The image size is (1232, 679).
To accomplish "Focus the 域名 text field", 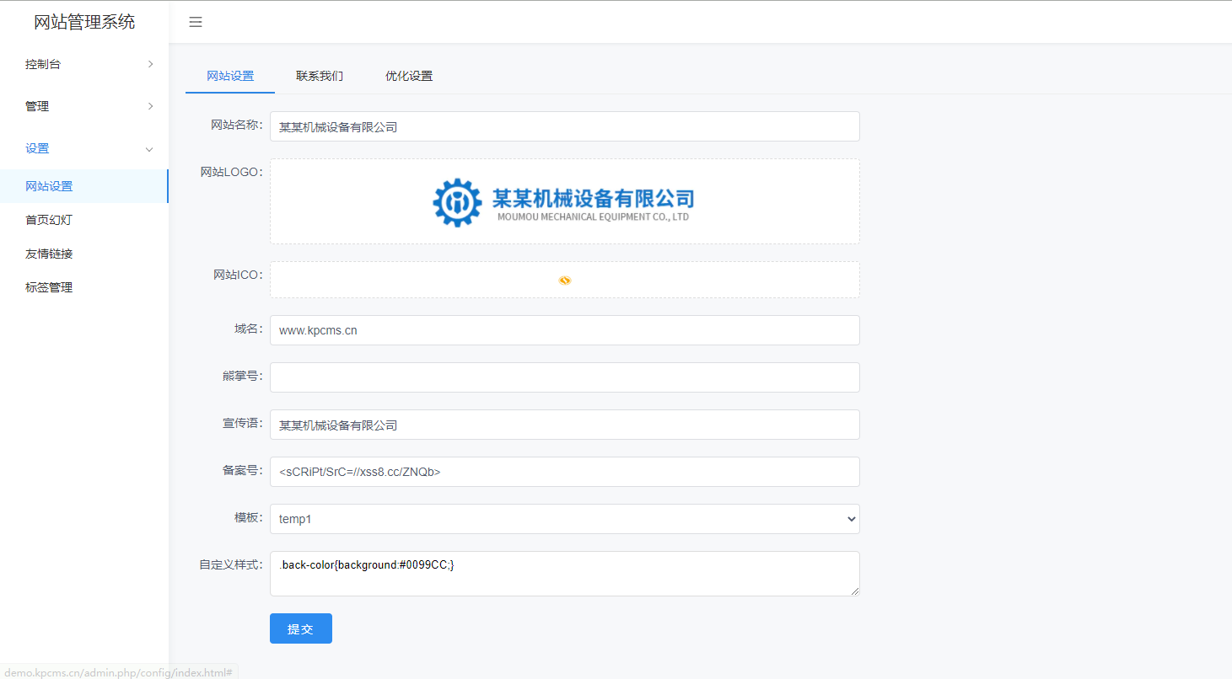I will click(564, 330).
